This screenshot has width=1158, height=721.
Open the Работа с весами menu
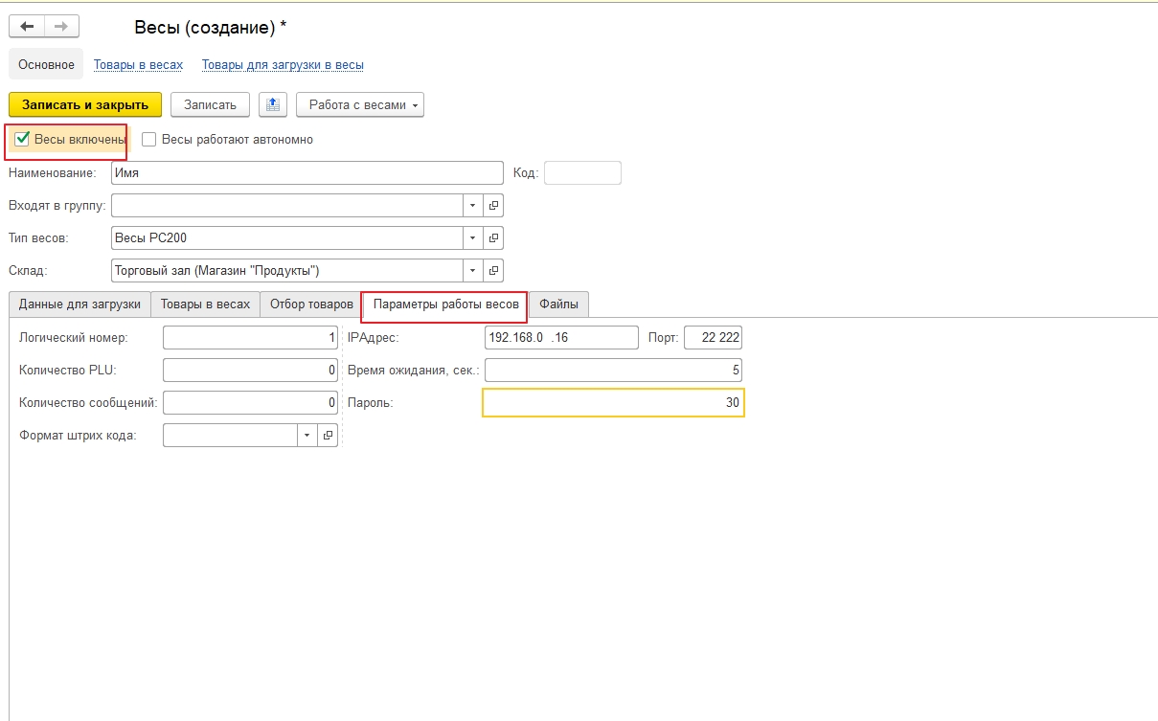pos(360,104)
